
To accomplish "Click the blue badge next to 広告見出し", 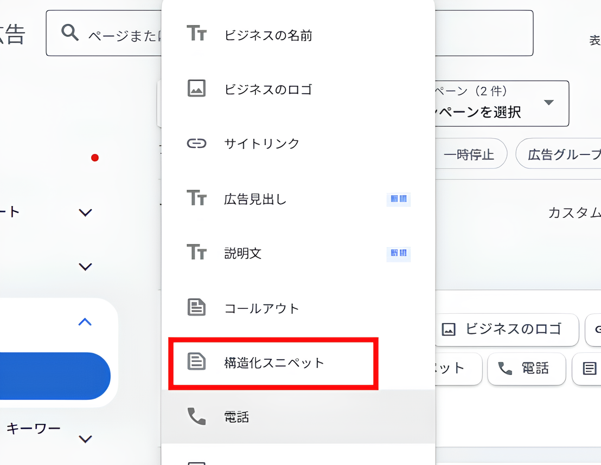I will (399, 199).
